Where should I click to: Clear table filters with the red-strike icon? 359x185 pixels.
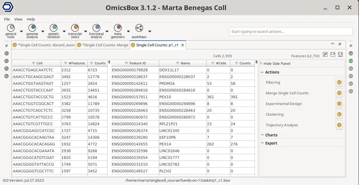[325, 54]
